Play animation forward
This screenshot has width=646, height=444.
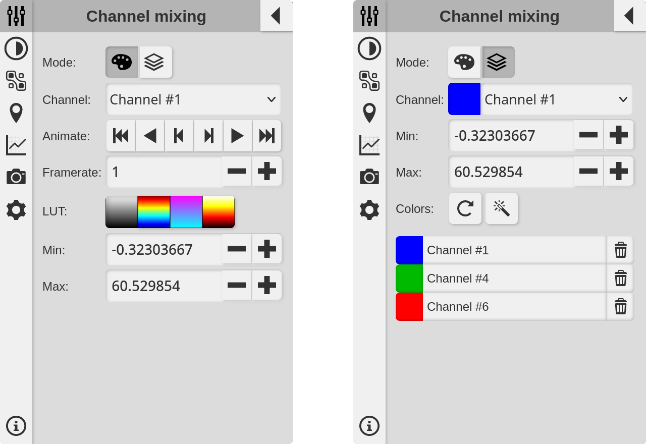[x=238, y=136]
